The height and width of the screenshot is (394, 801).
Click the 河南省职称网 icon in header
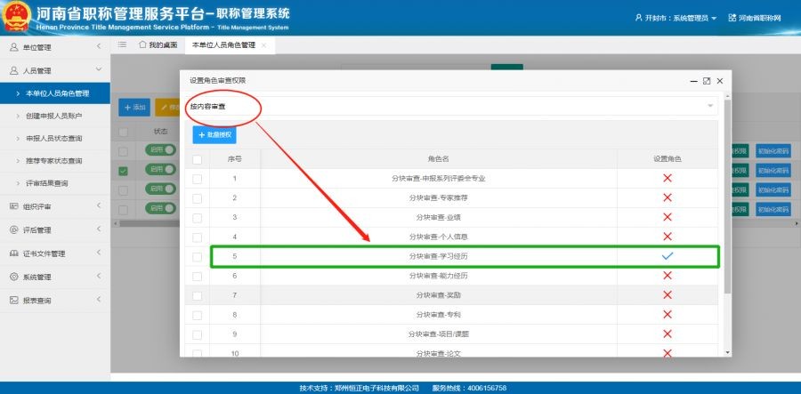coord(732,18)
